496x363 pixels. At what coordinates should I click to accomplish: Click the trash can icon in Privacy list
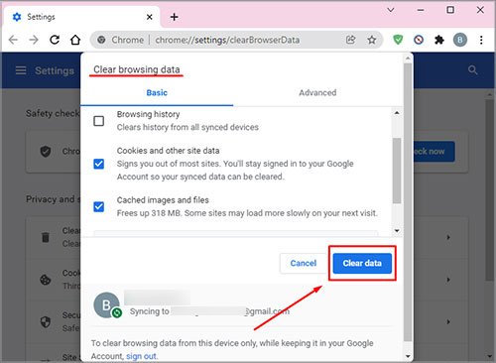(46, 237)
